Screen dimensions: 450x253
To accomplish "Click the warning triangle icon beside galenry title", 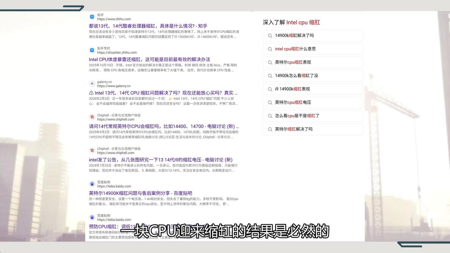I will point(91,93).
